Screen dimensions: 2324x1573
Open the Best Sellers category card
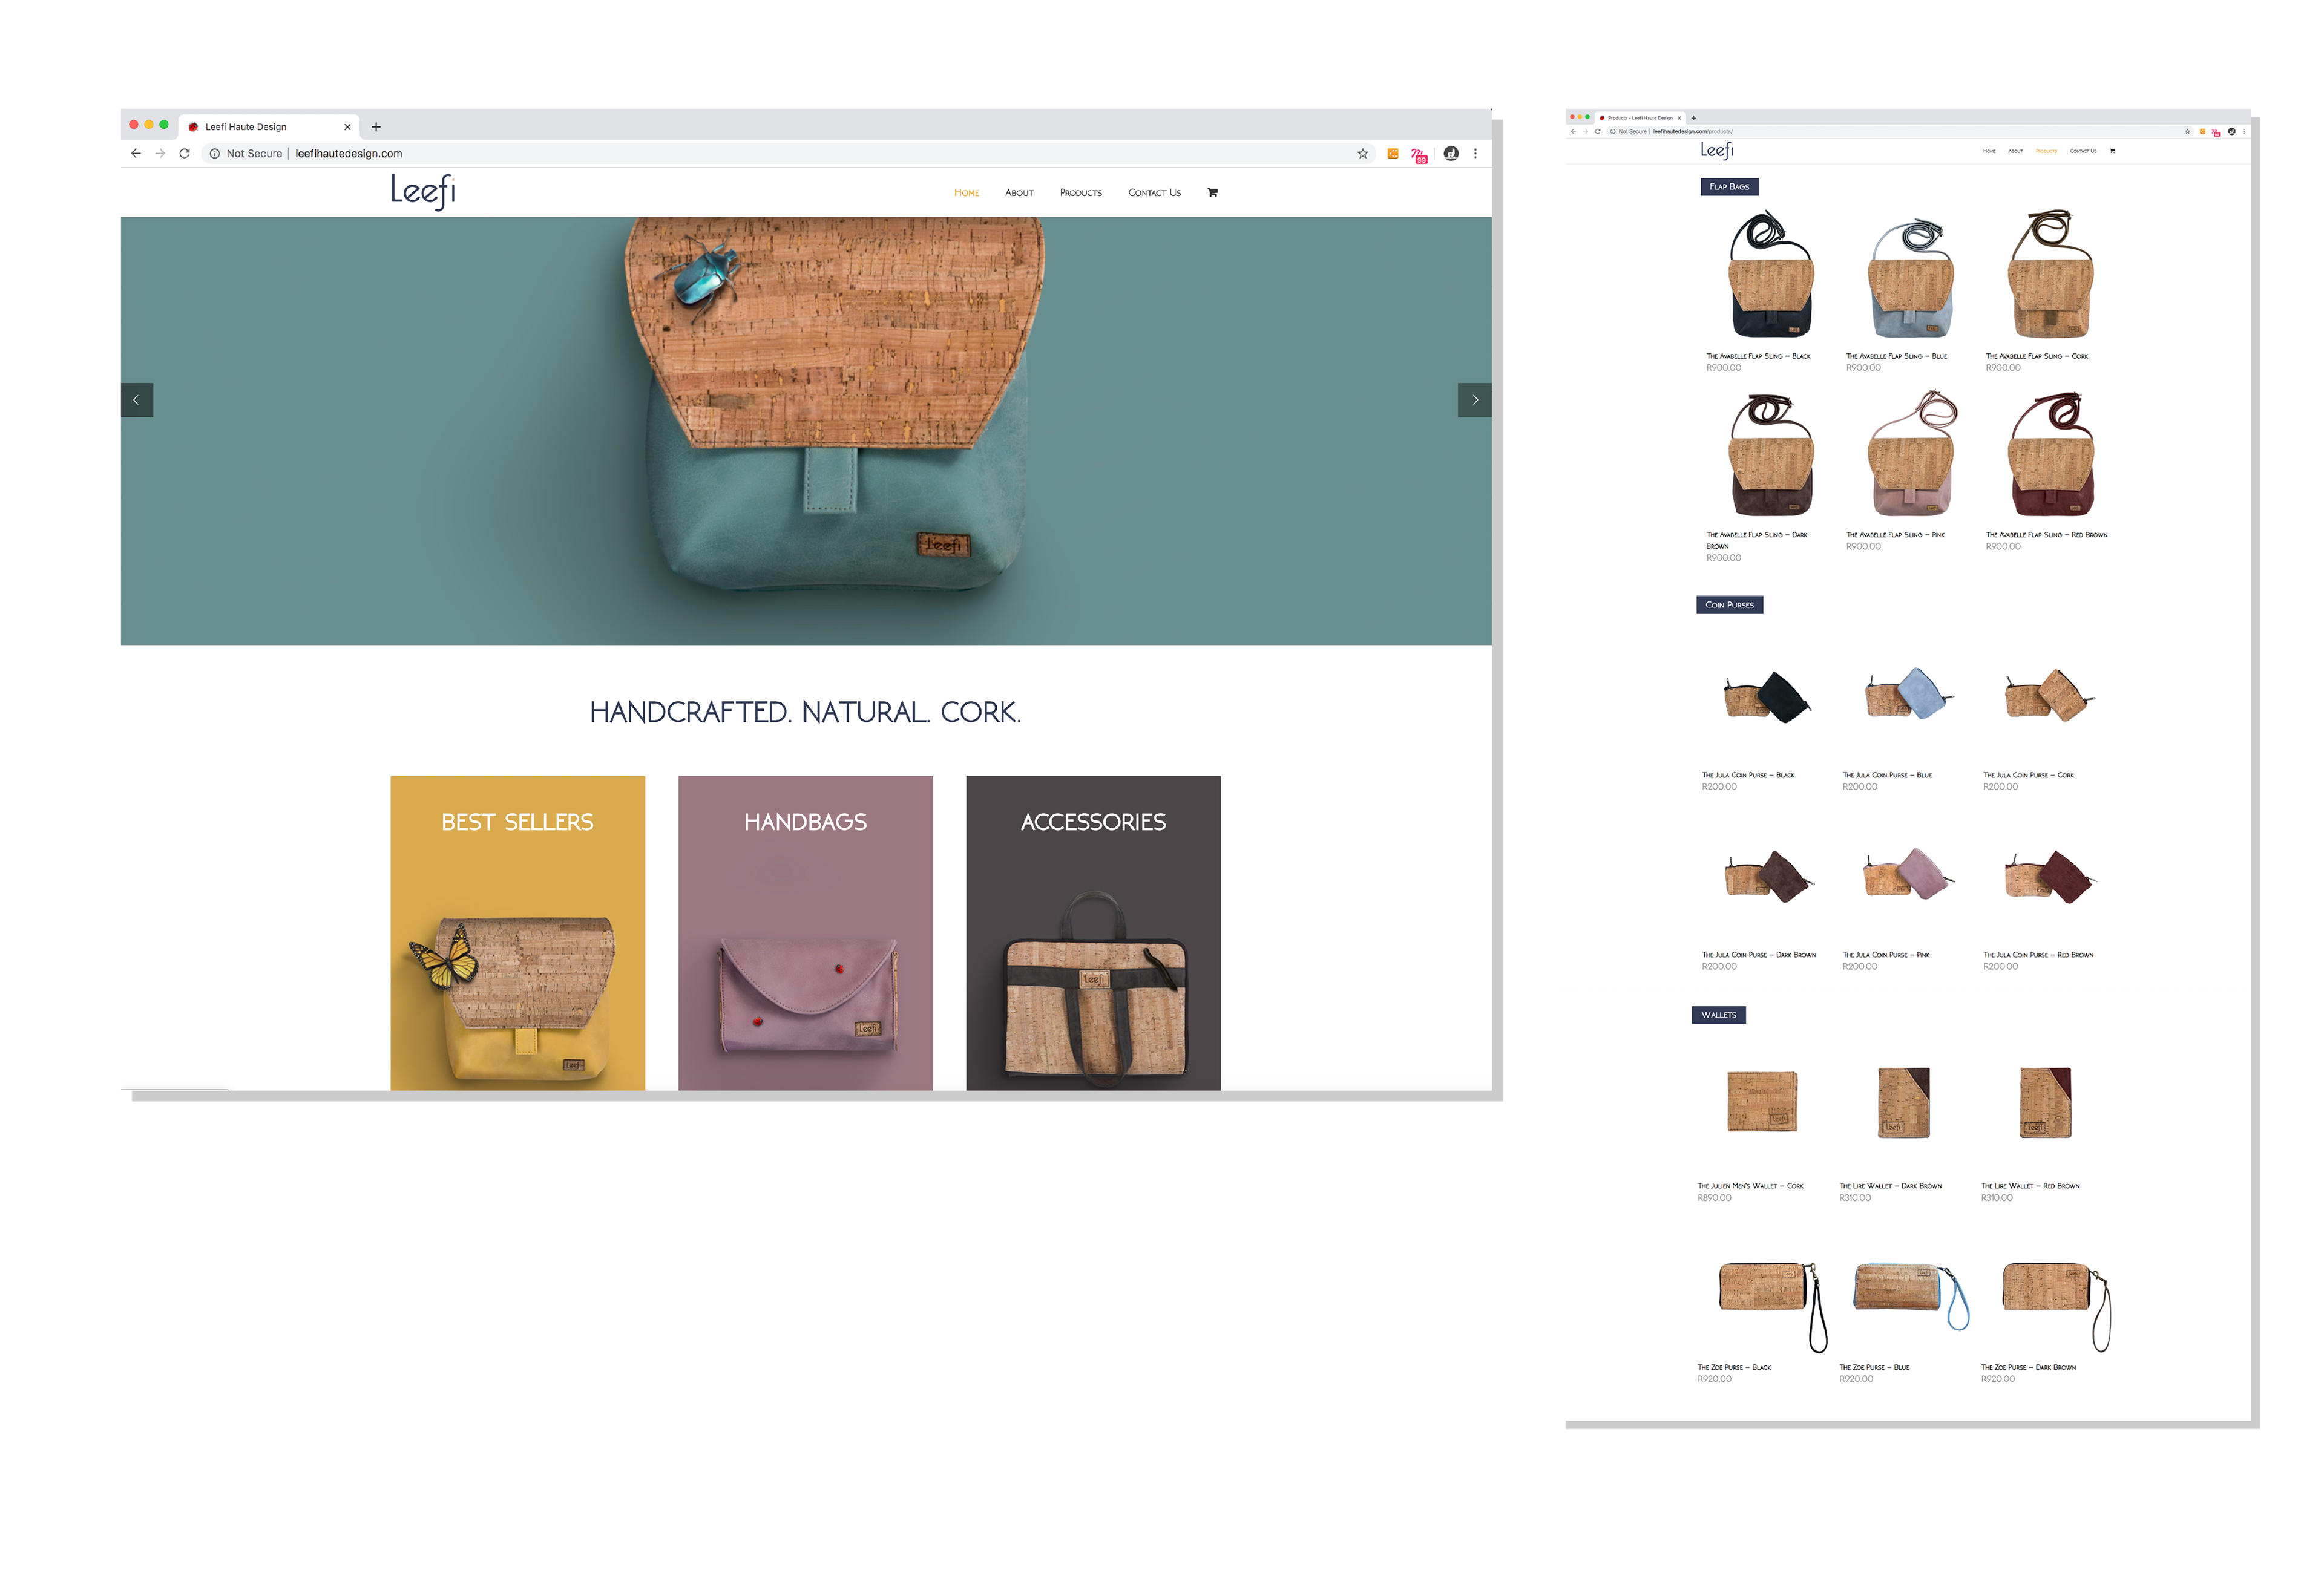pos(517,932)
